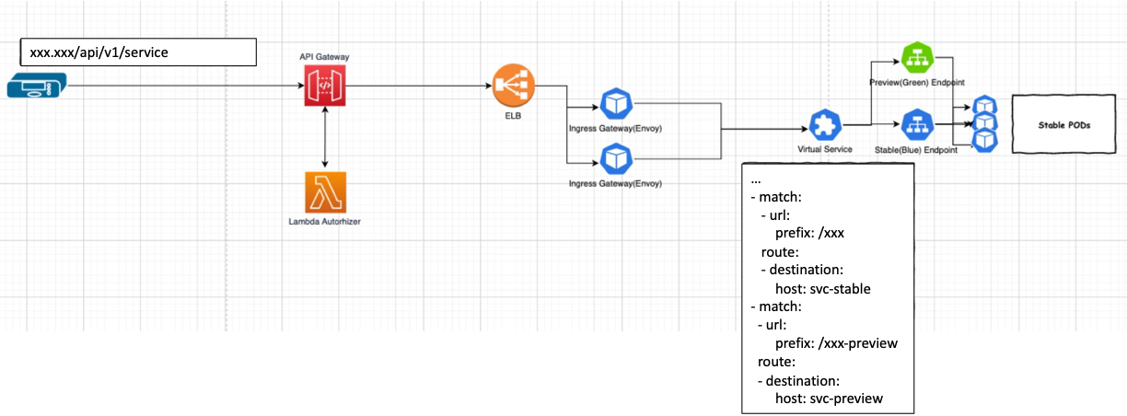The image size is (1127, 416).
Task: Click the bottom pod cube icon
Action: tap(986, 140)
